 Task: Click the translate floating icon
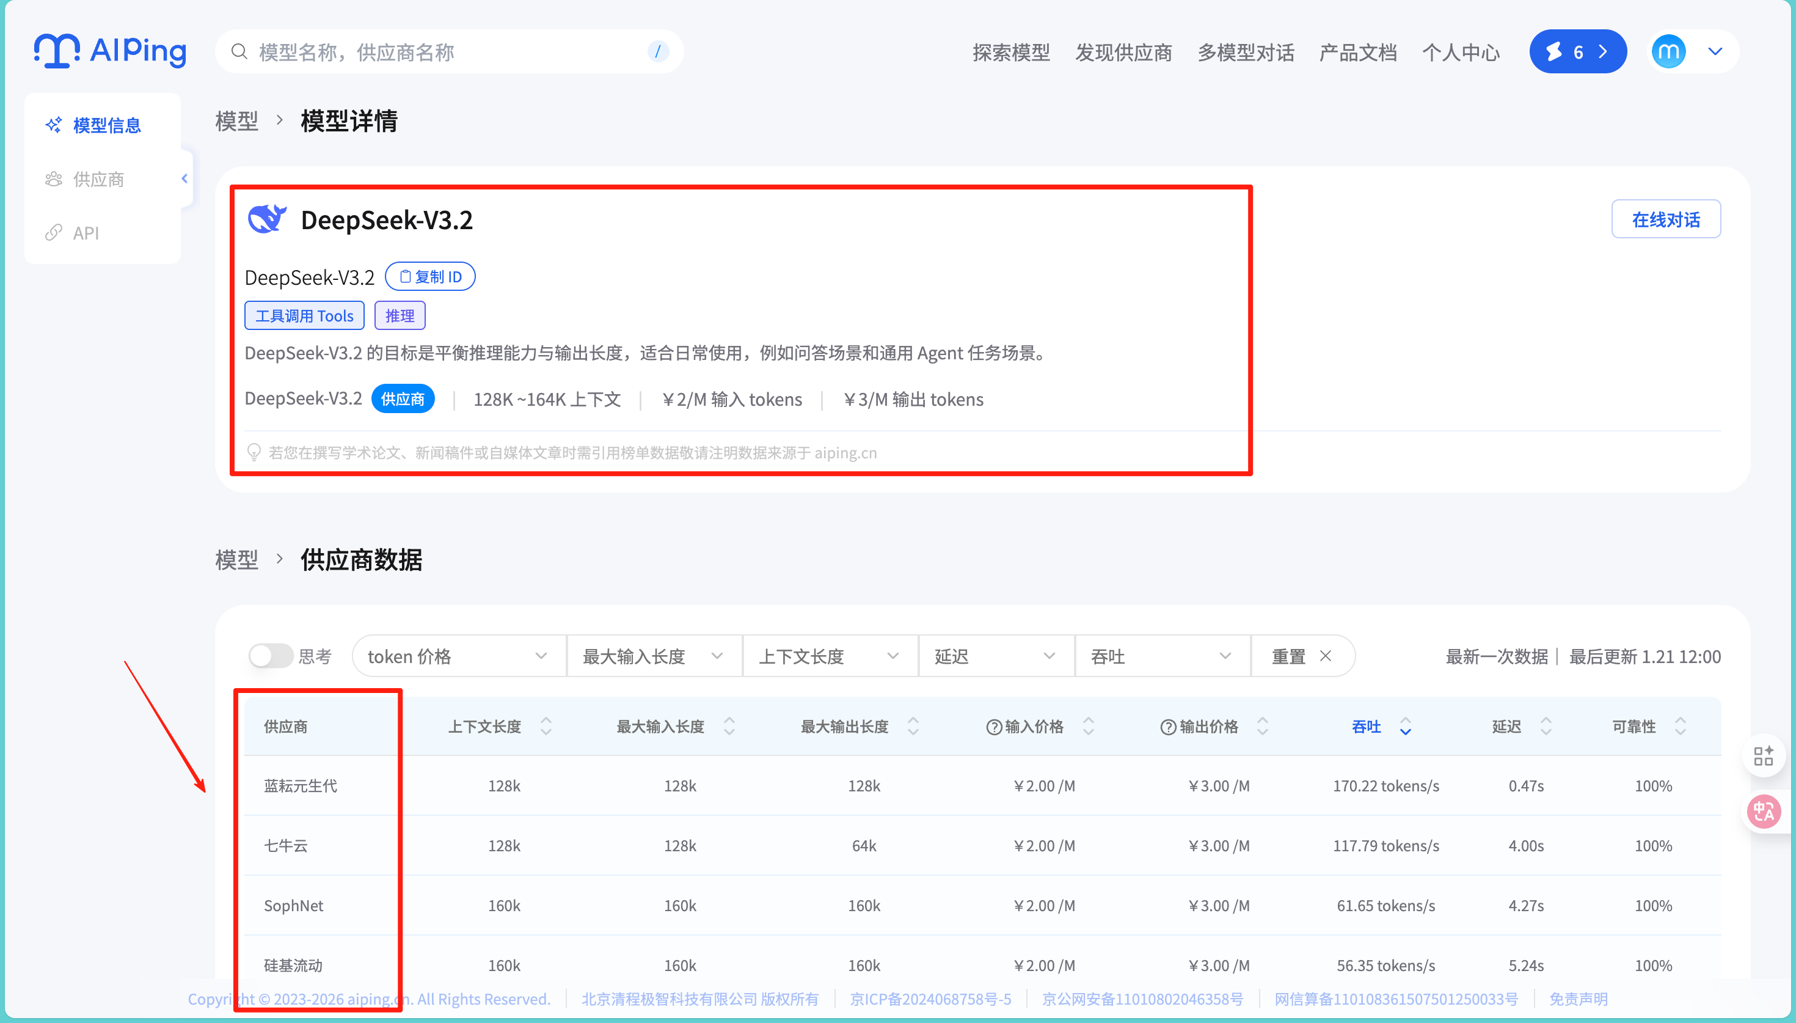click(x=1764, y=812)
